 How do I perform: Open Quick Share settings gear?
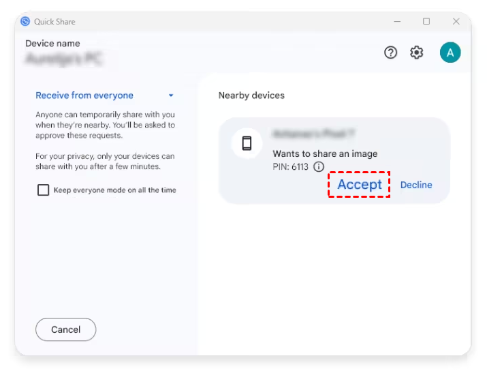coord(417,53)
